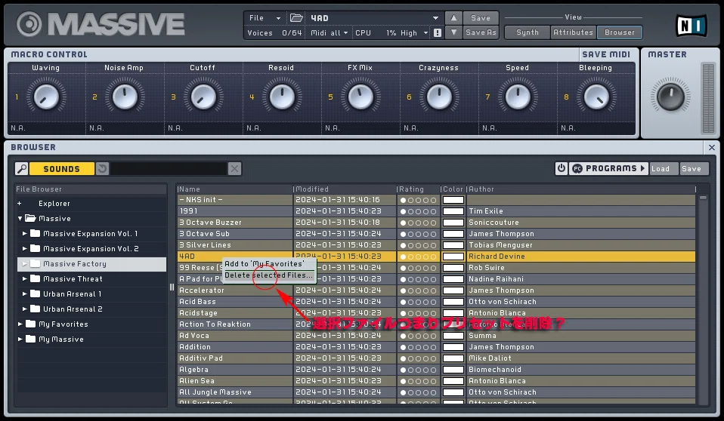Set rating for Ad Voca preset

point(418,336)
